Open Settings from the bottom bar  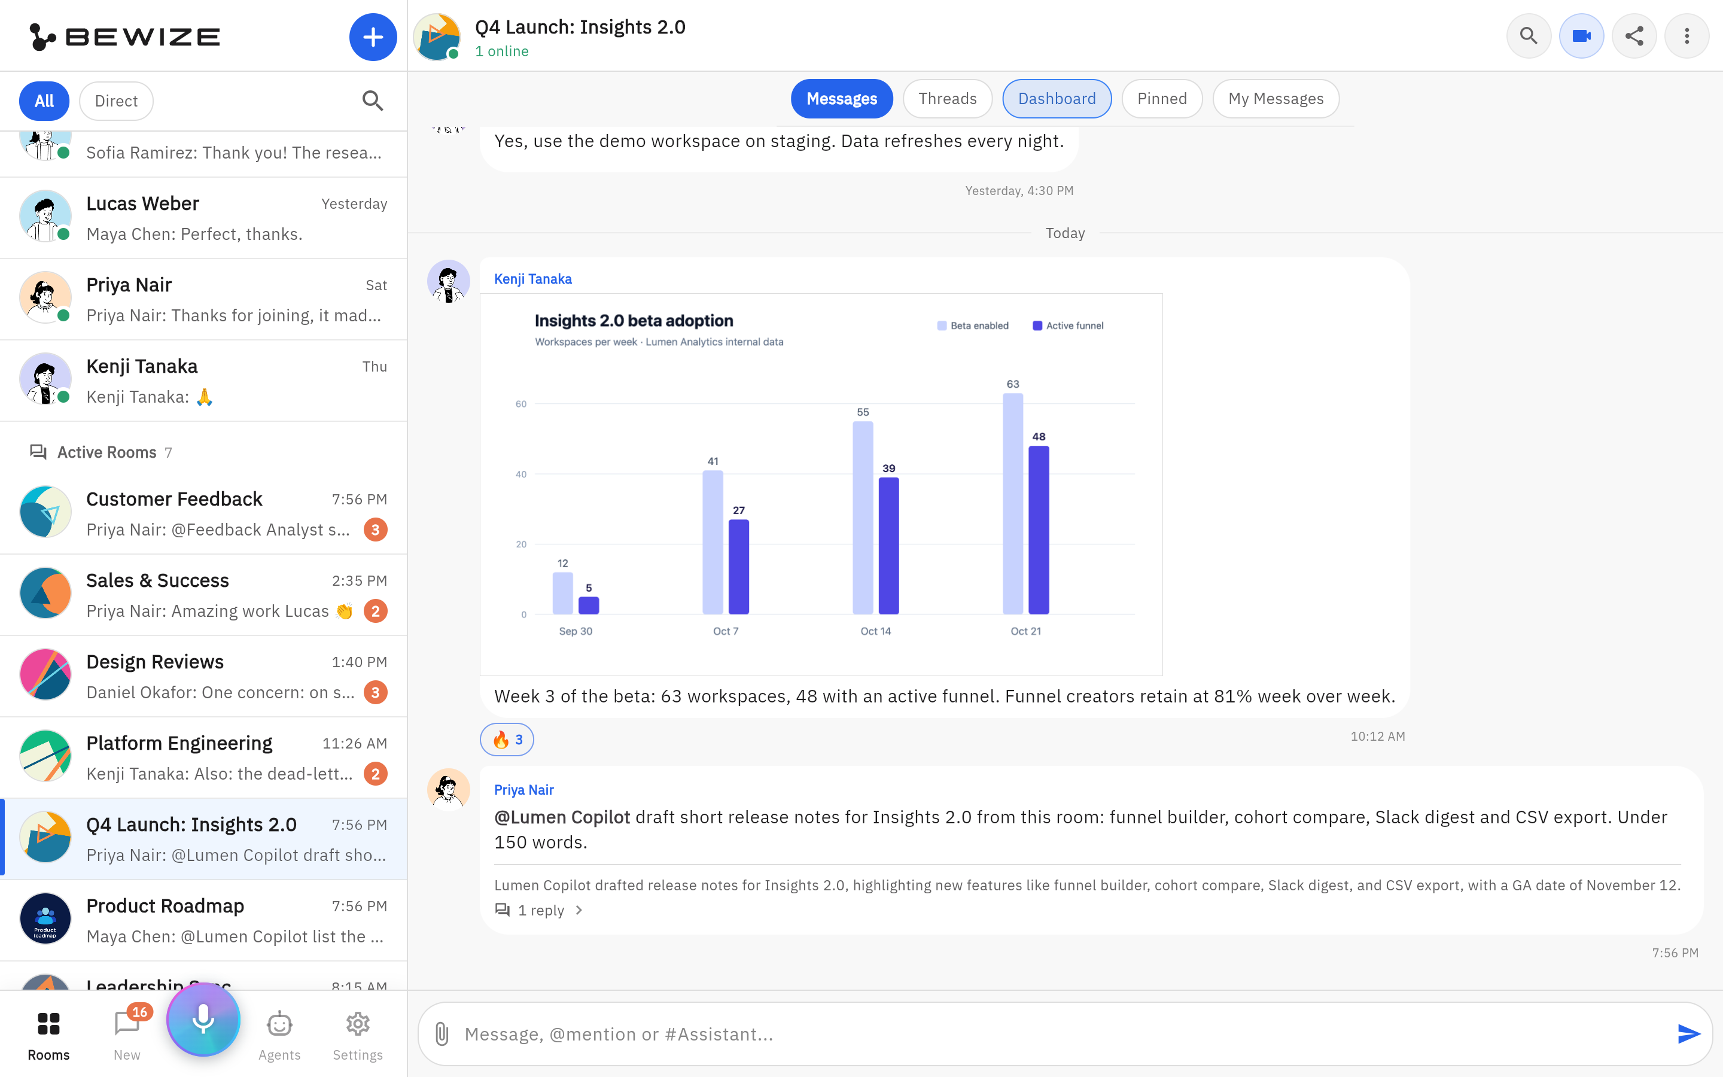tap(357, 1036)
